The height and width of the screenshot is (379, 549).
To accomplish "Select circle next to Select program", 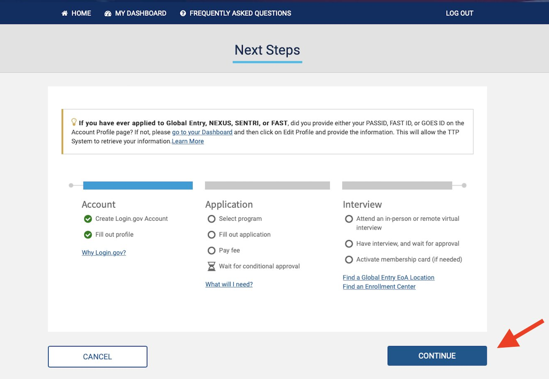I will 211,219.
